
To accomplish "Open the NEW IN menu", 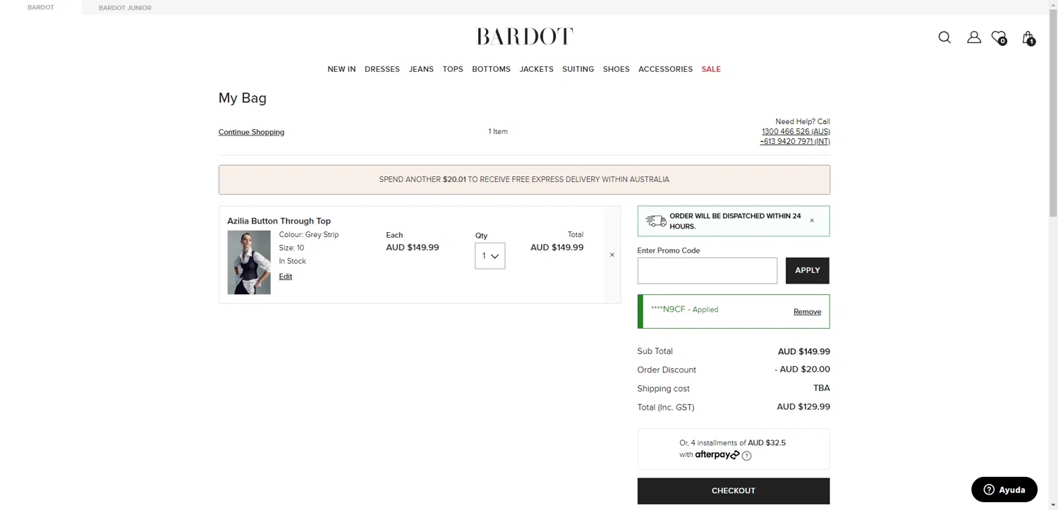I will coord(341,69).
